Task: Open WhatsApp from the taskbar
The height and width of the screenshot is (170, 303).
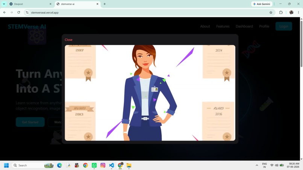Action: click(94, 165)
